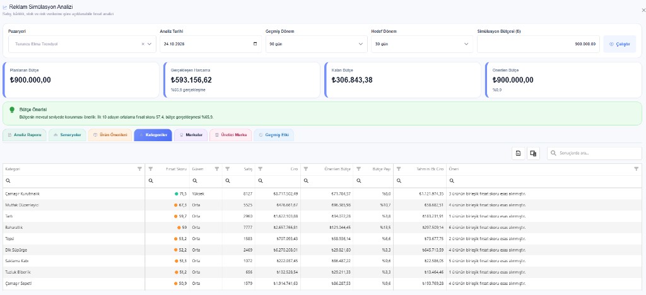
Task: Click the Baharatlık category cell
Action: click(74, 227)
